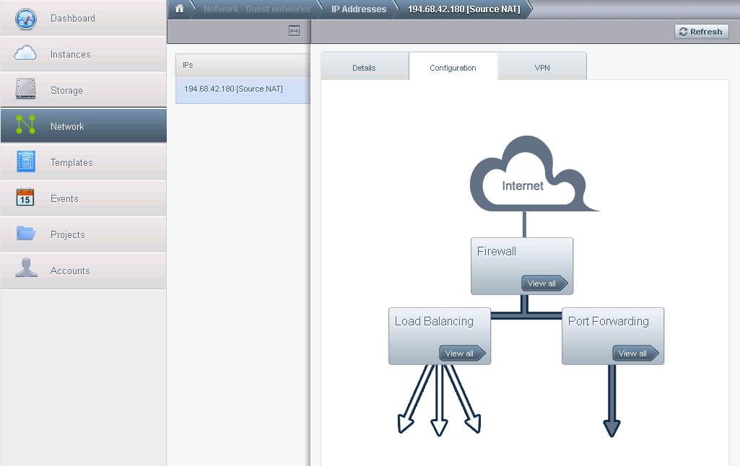Screen dimensions: 740x466
Task: Switch to the Details tab
Action: 364,68
